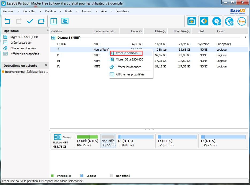
Task: Open the data recovery first-aid kit icon
Action: click(x=192, y=21)
